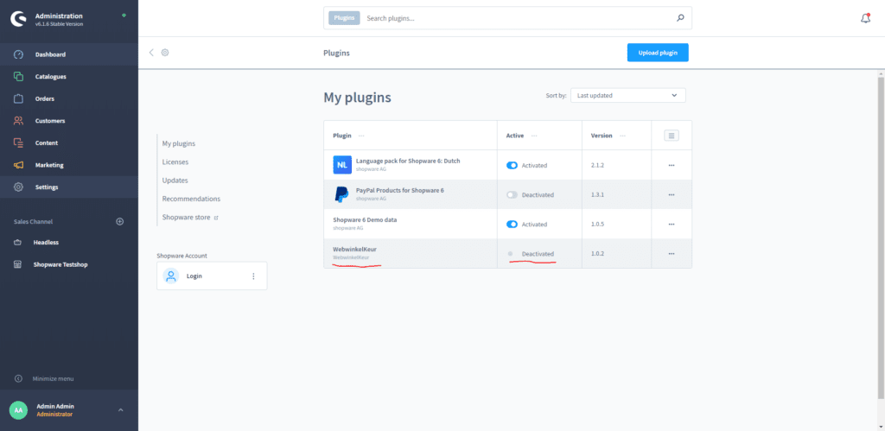Open Shopware Account login options menu

(253, 276)
